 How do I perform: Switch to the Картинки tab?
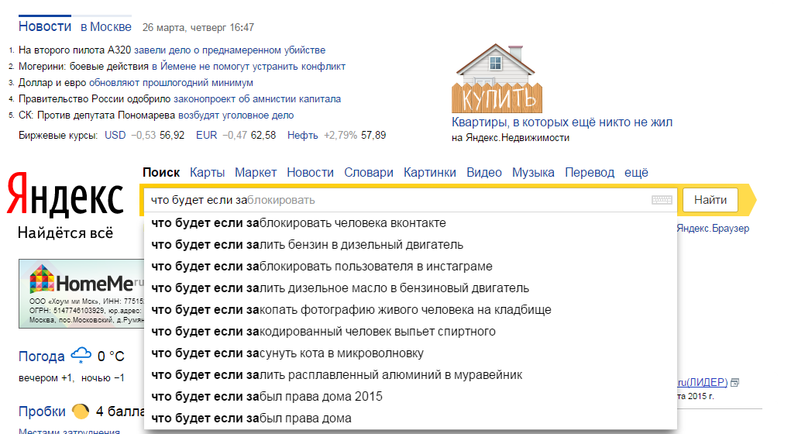click(x=429, y=173)
